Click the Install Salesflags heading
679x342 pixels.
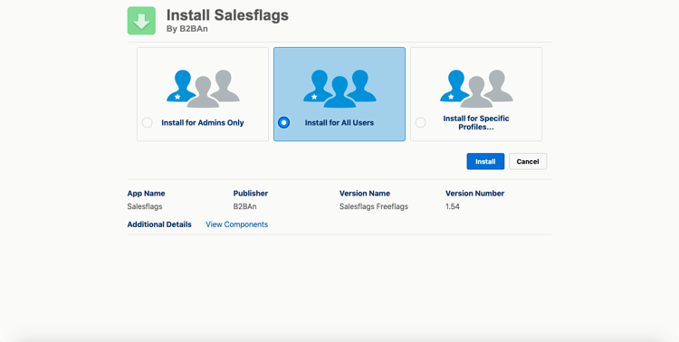(x=227, y=15)
